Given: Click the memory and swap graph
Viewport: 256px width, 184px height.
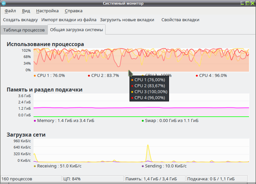Looking at the screenshot, I should coord(141,105).
